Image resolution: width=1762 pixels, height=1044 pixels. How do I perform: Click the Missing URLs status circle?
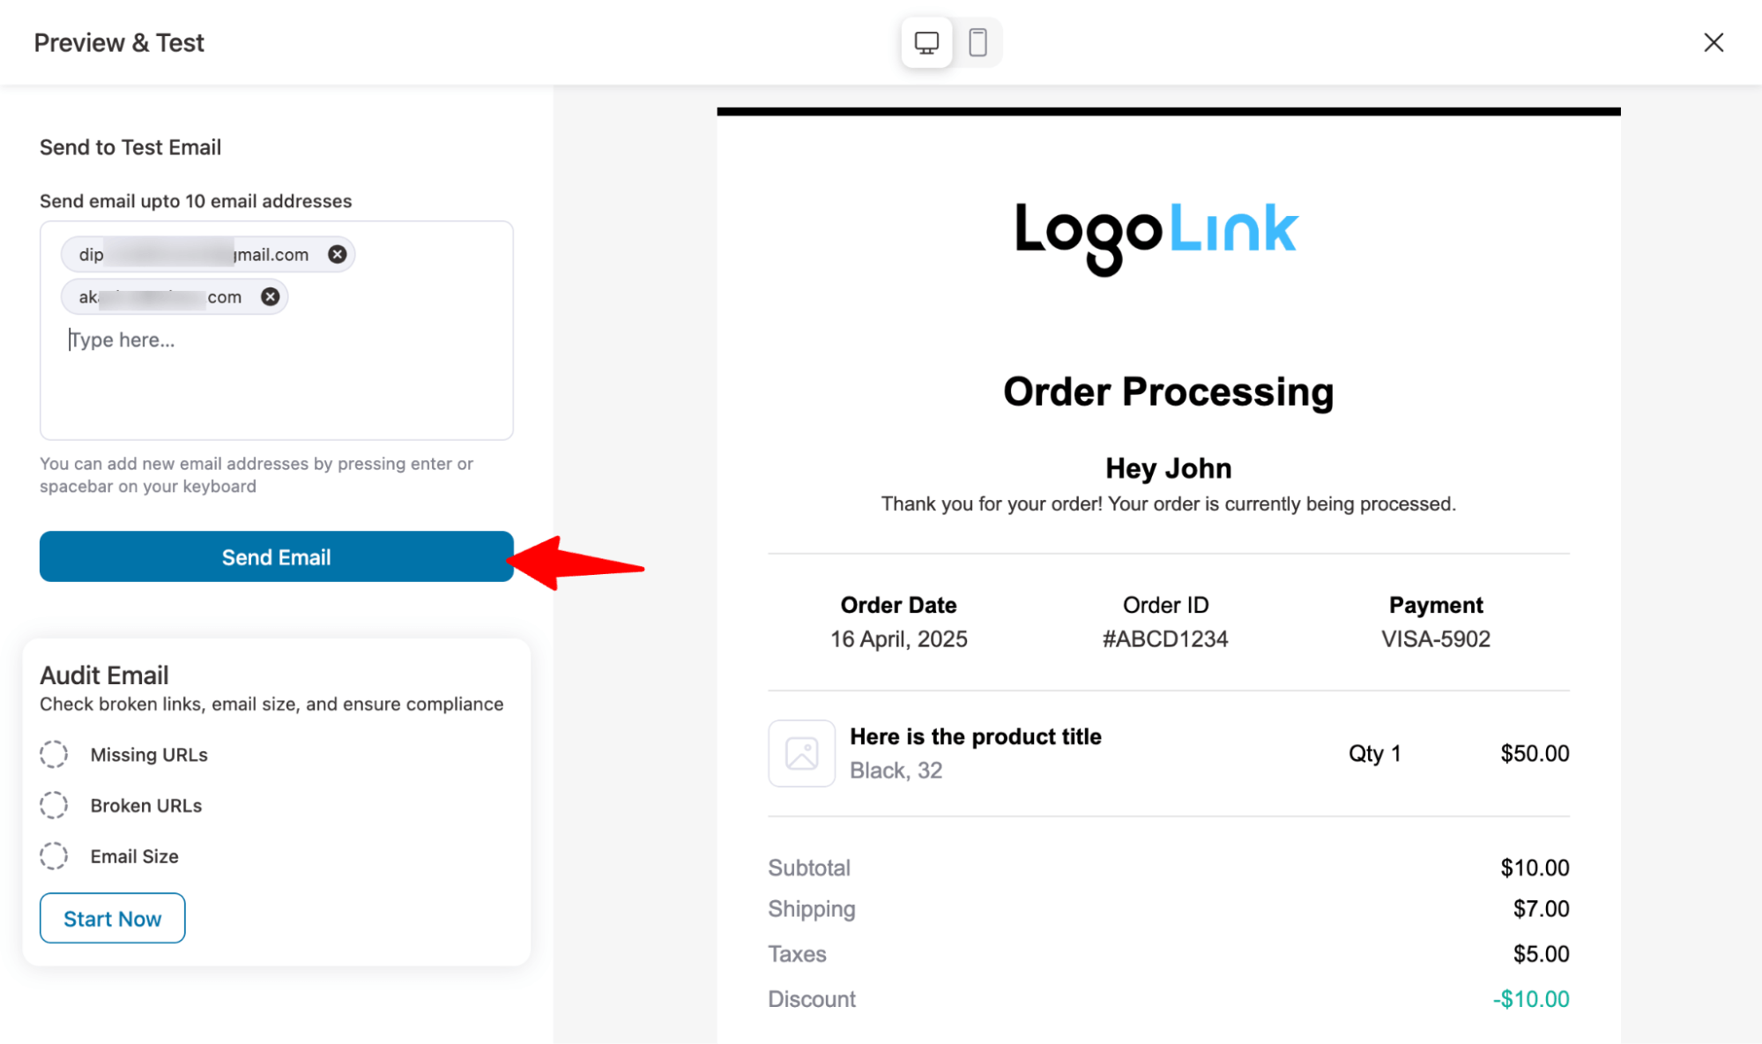pos(54,755)
